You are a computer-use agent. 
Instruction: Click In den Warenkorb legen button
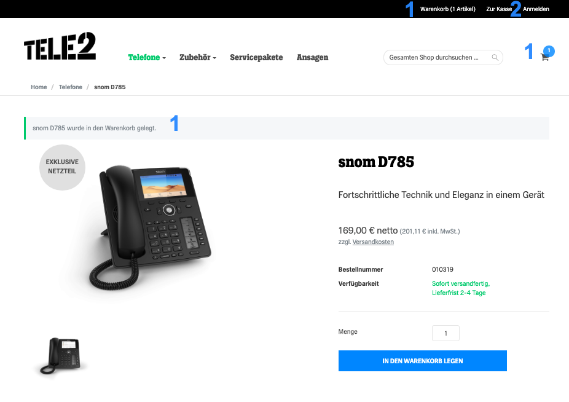click(422, 361)
